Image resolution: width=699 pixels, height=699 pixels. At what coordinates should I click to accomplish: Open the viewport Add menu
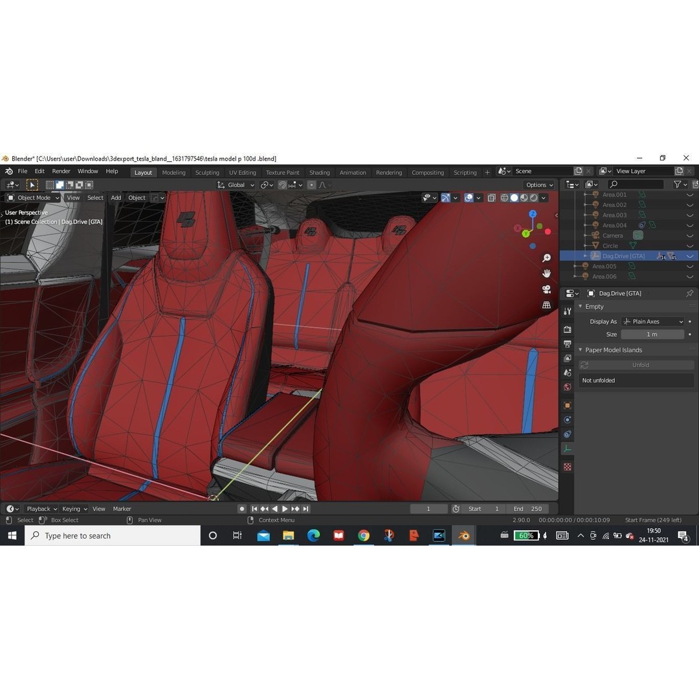click(116, 197)
